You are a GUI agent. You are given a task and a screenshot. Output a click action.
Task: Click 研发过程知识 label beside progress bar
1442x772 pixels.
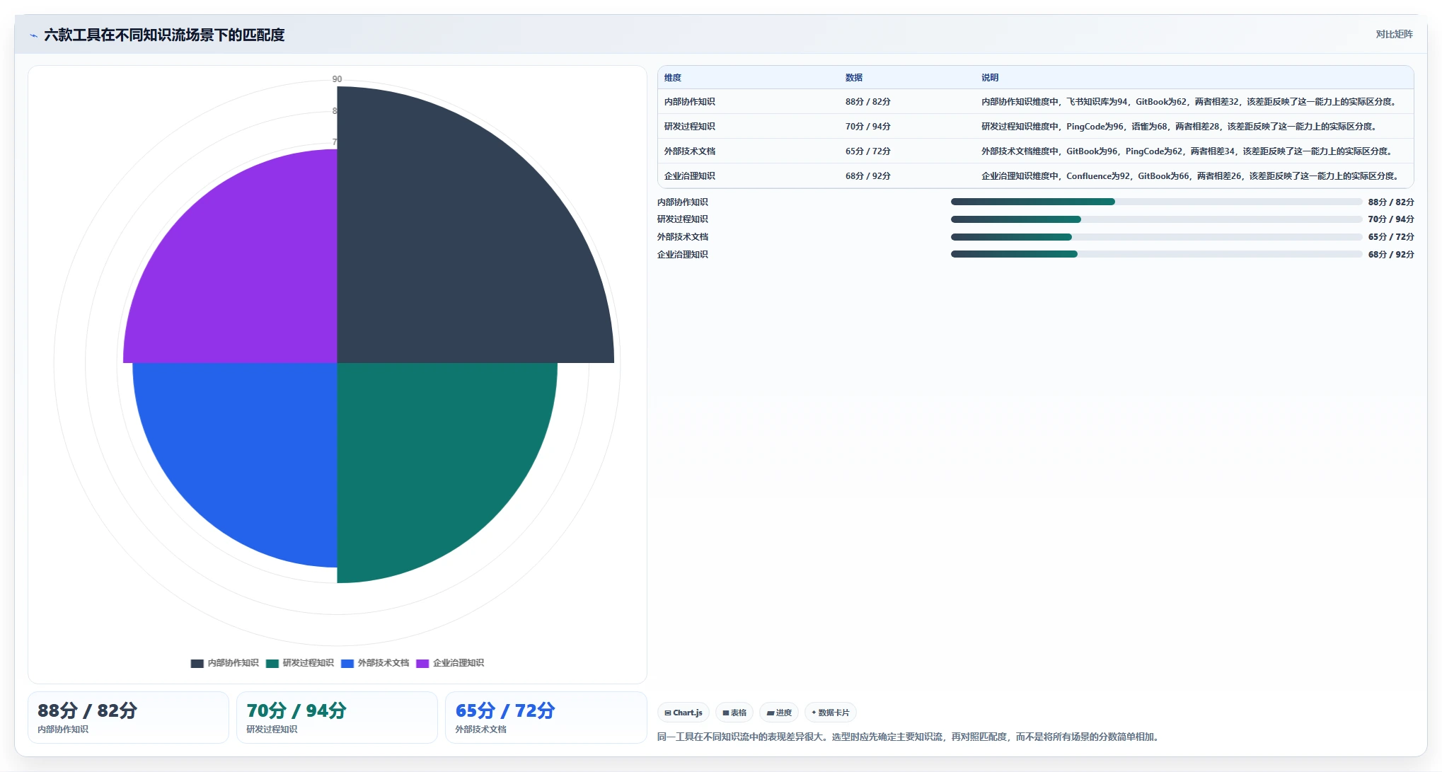click(683, 219)
